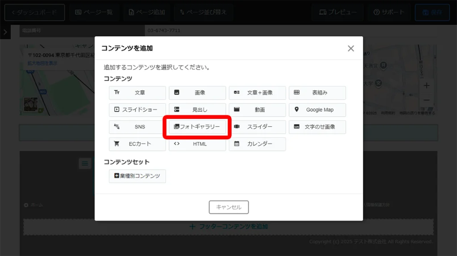Screen dimensions: 457x256
Task: Choose the 画像 image content option
Action: pyautogui.click(x=197, y=93)
